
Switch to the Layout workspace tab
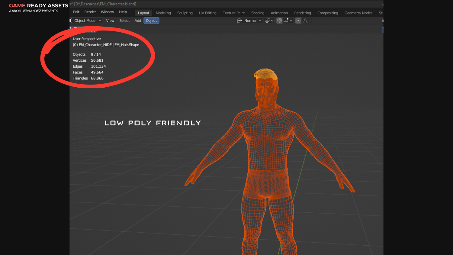[143, 13]
